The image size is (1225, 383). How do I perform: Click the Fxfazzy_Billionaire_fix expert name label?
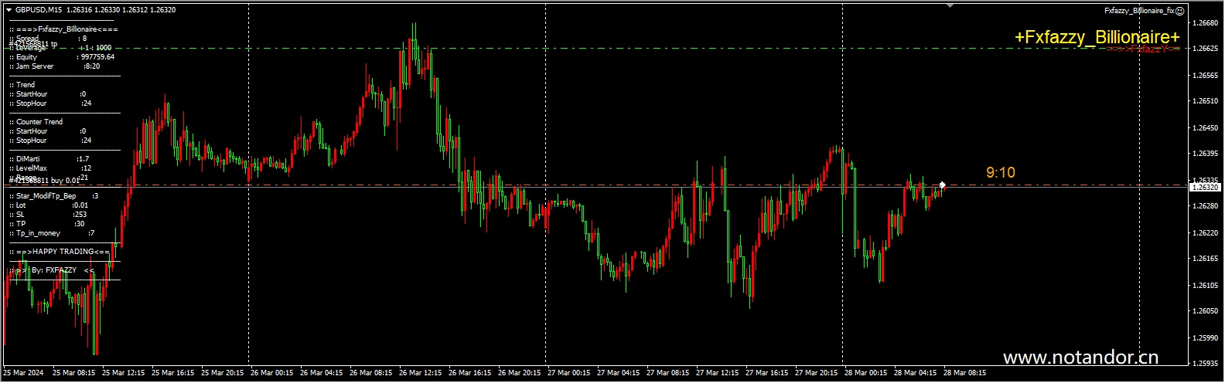click(x=1139, y=11)
